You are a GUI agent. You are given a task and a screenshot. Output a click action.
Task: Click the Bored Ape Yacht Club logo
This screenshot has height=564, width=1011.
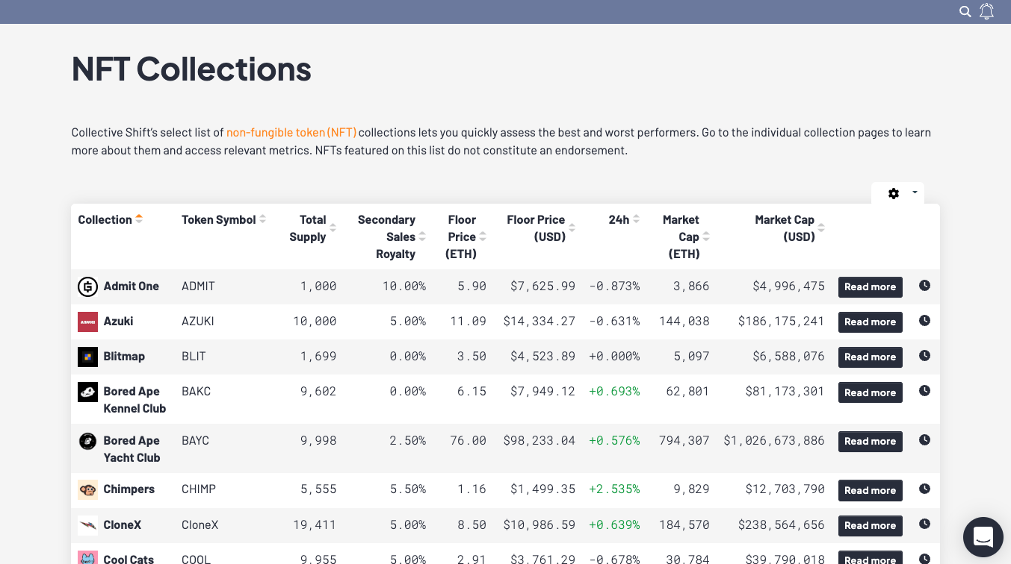tap(87, 441)
